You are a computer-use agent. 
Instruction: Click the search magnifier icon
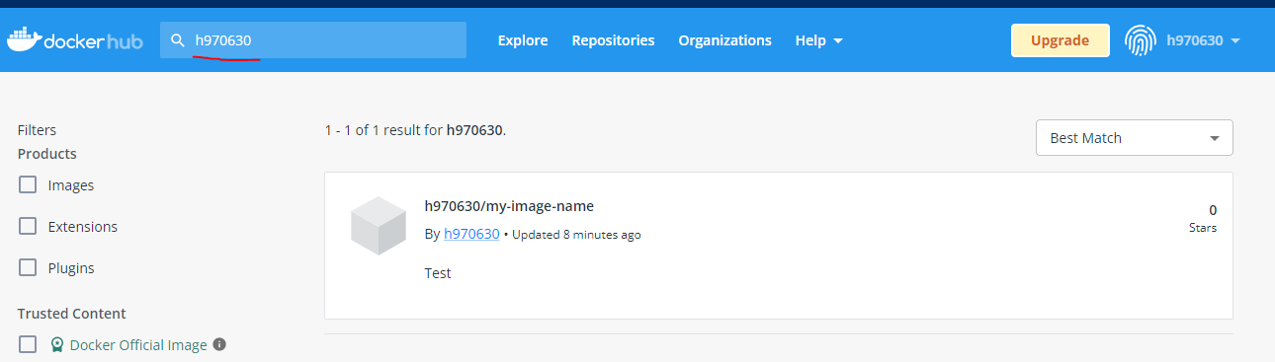(x=178, y=40)
